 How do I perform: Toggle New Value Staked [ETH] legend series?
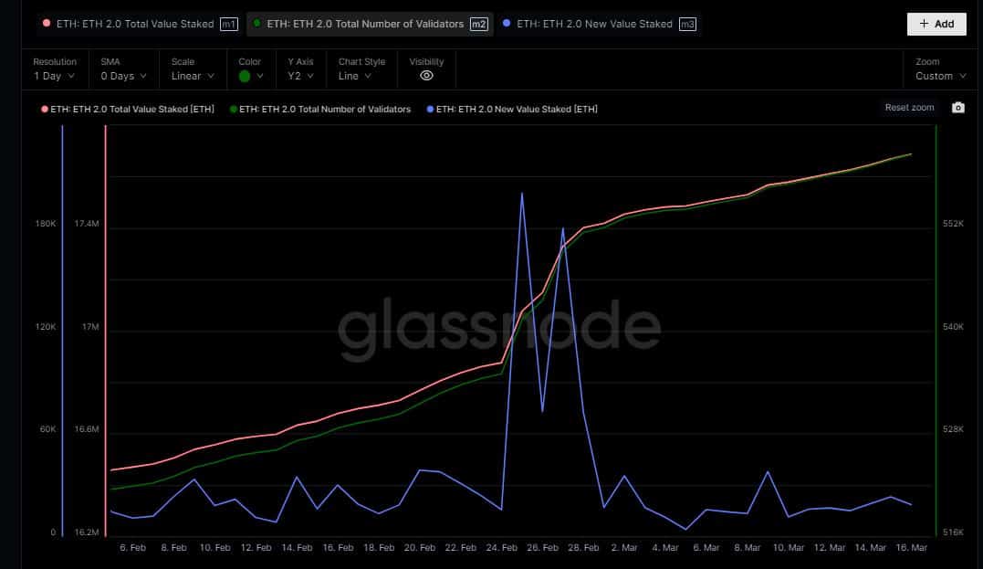click(512, 109)
